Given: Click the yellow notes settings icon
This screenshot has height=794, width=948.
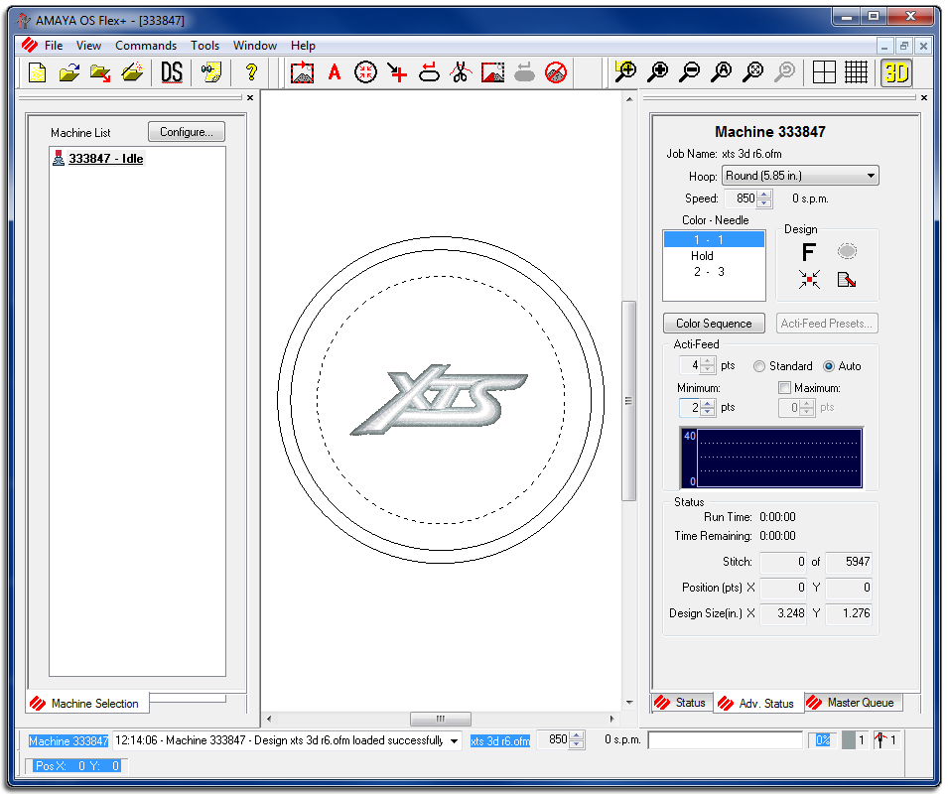Looking at the screenshot, I should 211,73.
